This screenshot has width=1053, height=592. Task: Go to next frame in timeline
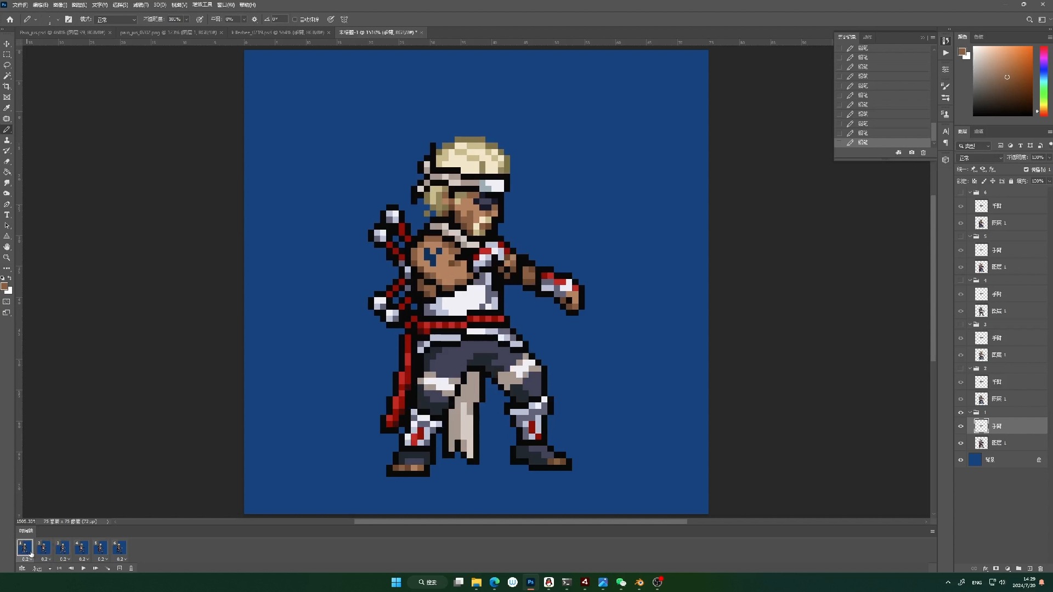(x=95, y=568)
